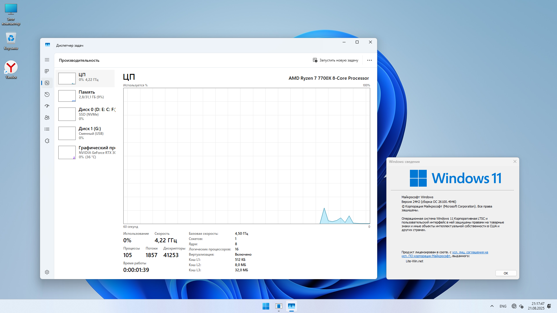Click the ENG language indicator
The width and height of the screenshot is (557, 313).
click(x=503, y=306)
